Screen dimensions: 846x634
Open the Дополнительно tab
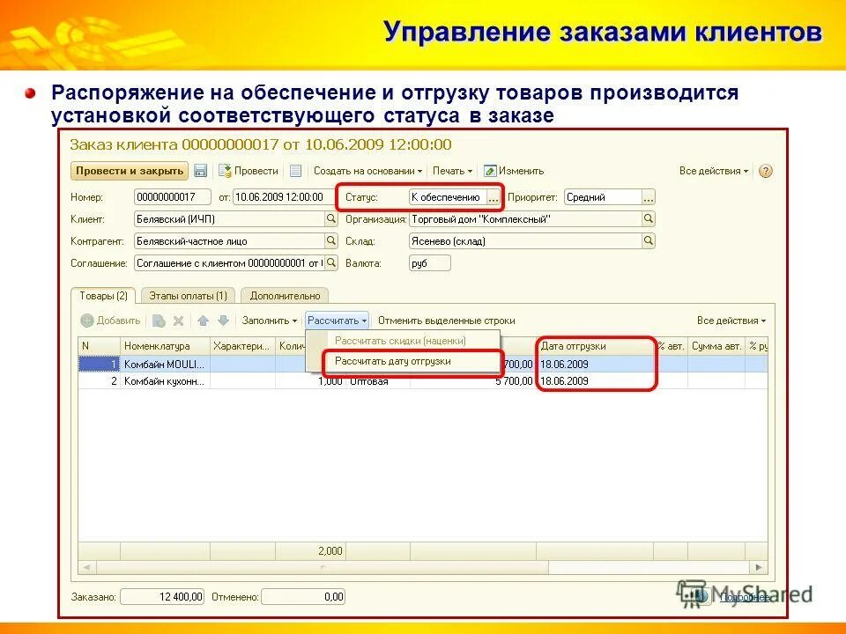pyautogui.click(x=284, y=296)
